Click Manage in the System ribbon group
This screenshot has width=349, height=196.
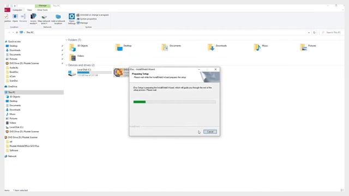pyautogui.click(x=82, y=23)
